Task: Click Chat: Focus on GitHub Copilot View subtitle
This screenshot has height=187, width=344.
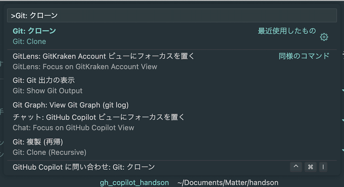Action: pyautogui.click(x=73, y=128)
